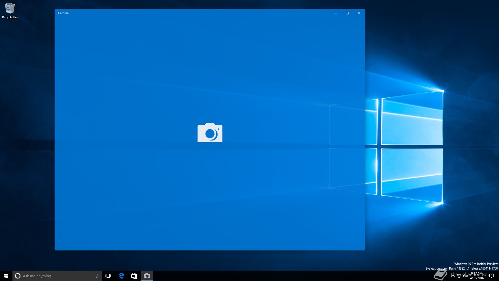Close the Camera window

pyautogui.click(x=359, y=13)
